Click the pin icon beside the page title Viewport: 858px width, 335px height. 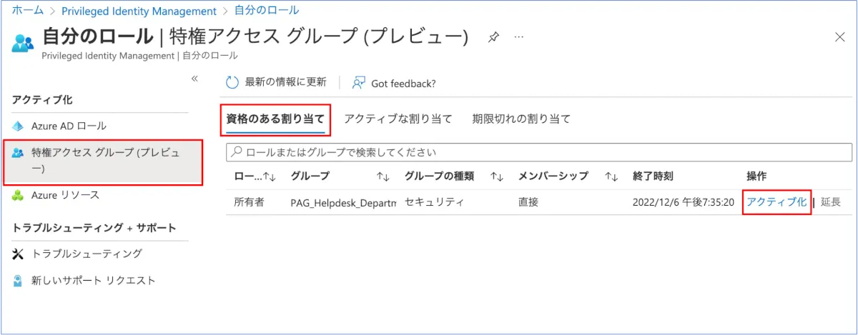point(493,36)
